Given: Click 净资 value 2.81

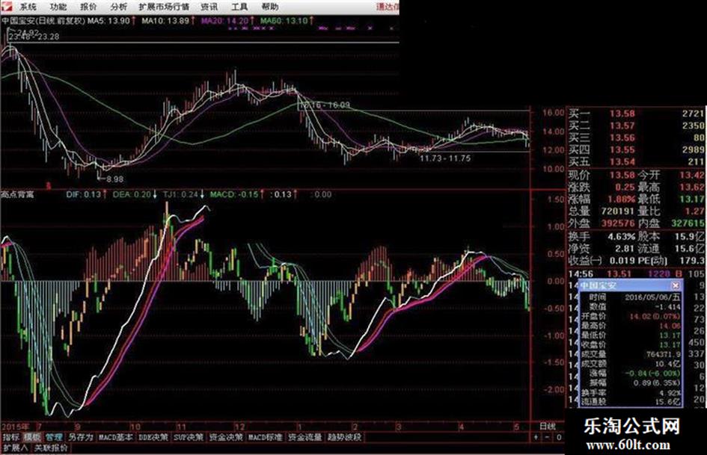Looking at the screenshot, I should coord(625,248).
